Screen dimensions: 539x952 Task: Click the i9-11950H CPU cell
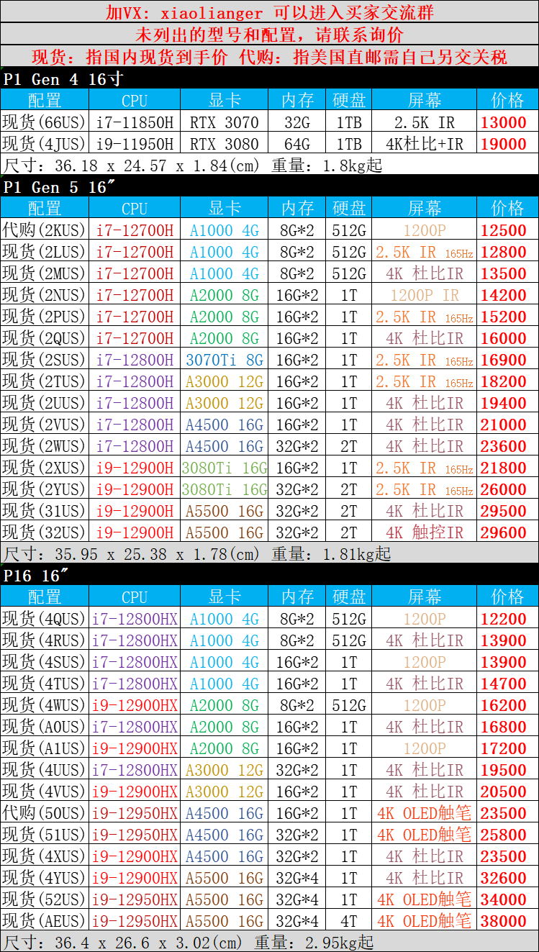point(135,143)
